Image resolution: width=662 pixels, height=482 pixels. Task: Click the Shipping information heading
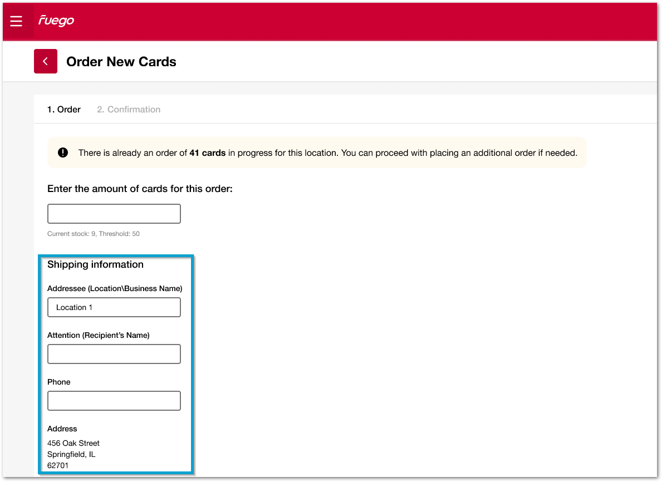[95, 264]
